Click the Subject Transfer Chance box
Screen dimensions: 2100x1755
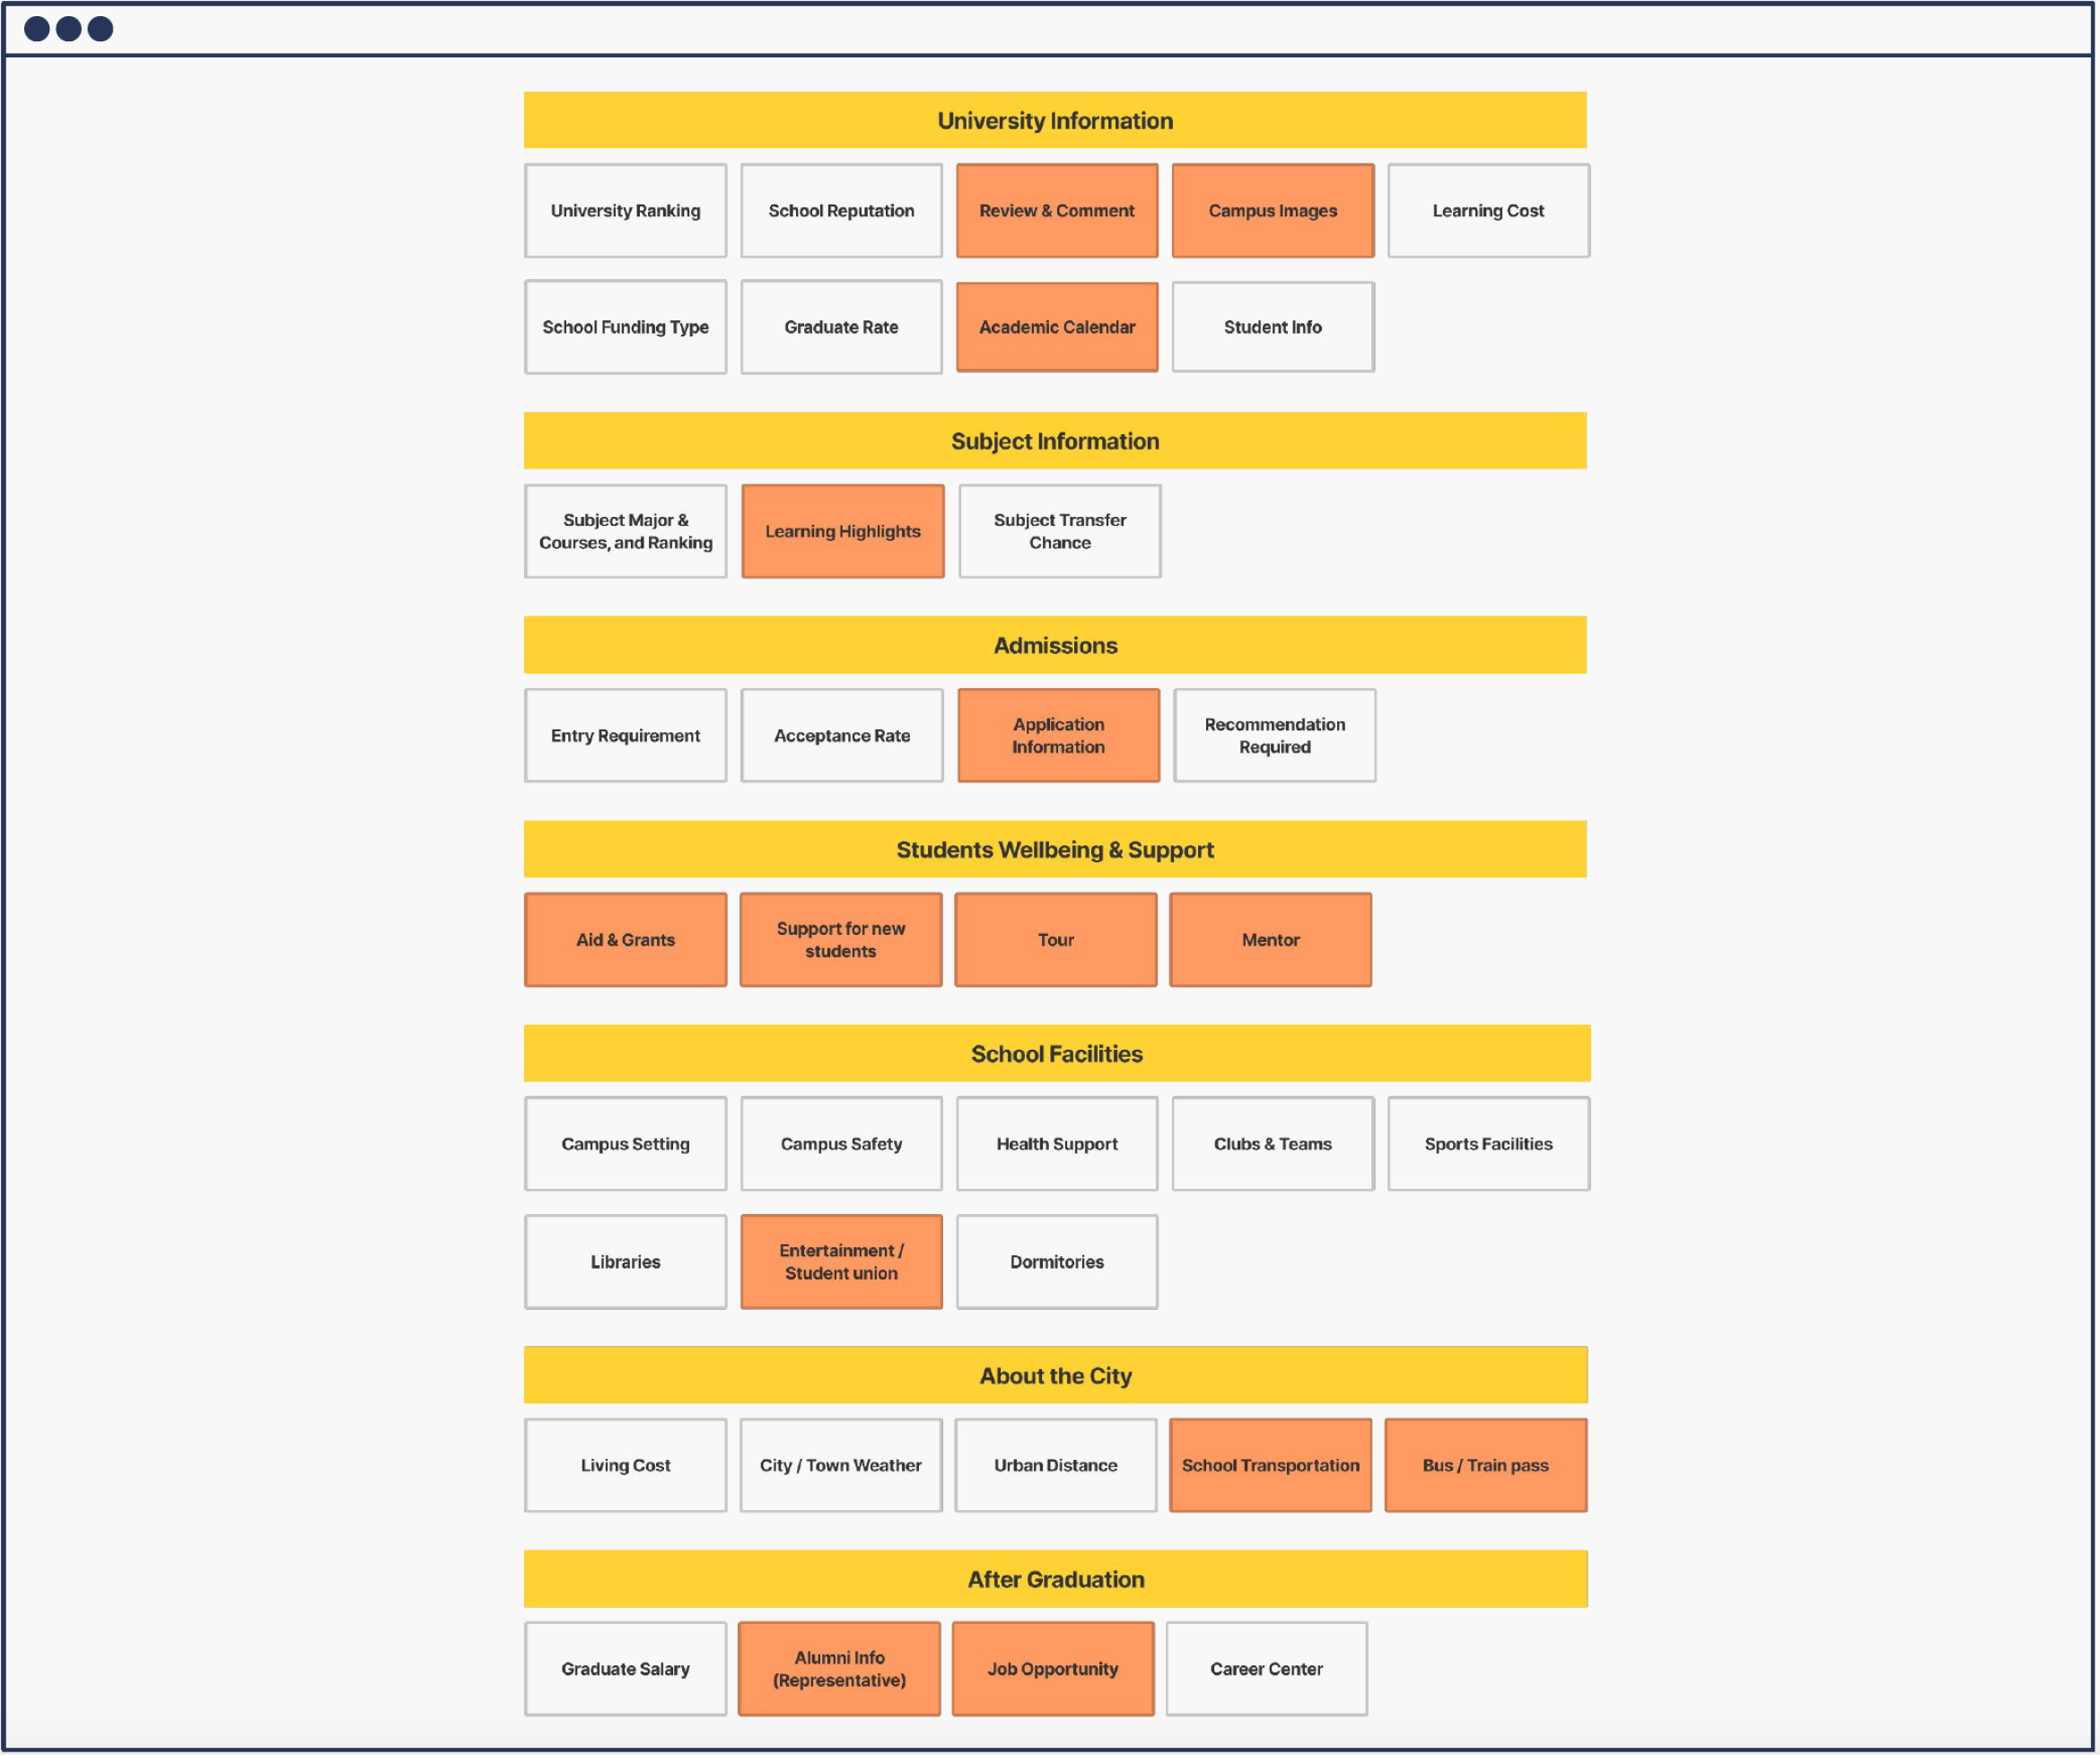pyautogui.click(x=1060, y=531)
